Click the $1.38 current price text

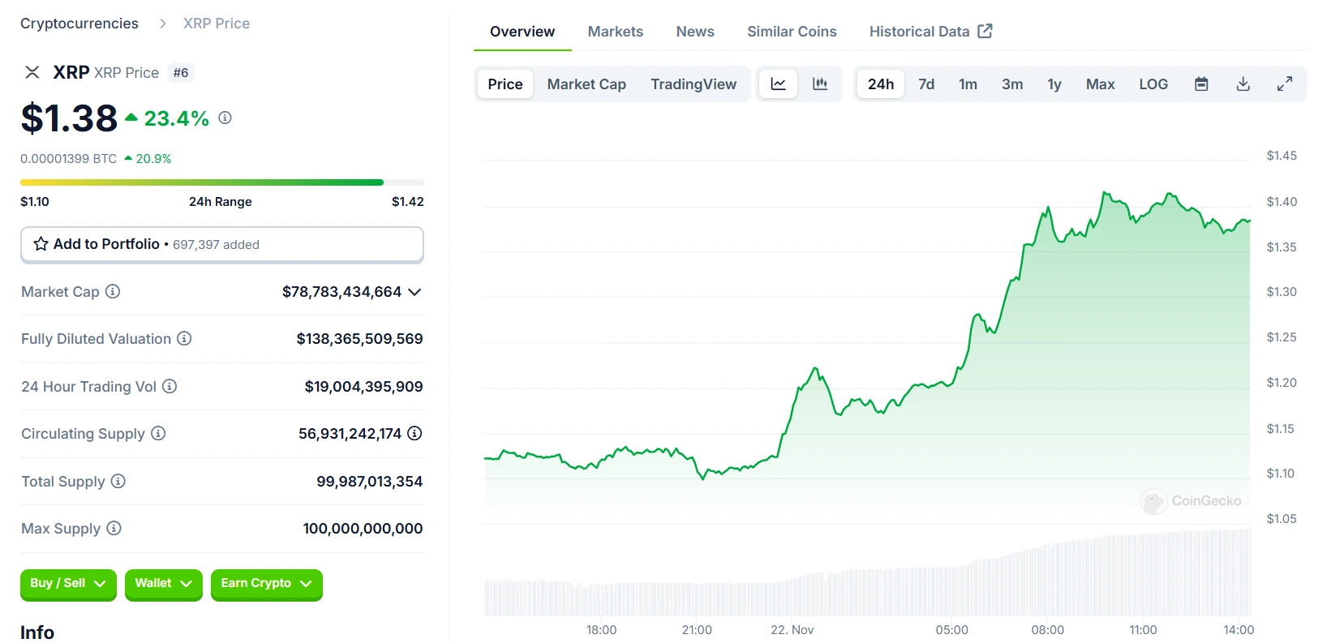point(69,118)
